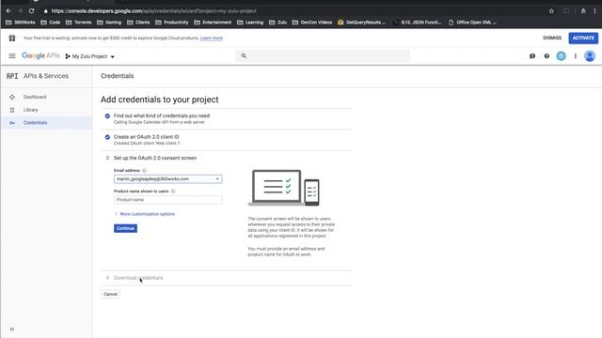Click the search magnifier icon
The height and width of the screenshot is (338, 602).
[244, 56]
